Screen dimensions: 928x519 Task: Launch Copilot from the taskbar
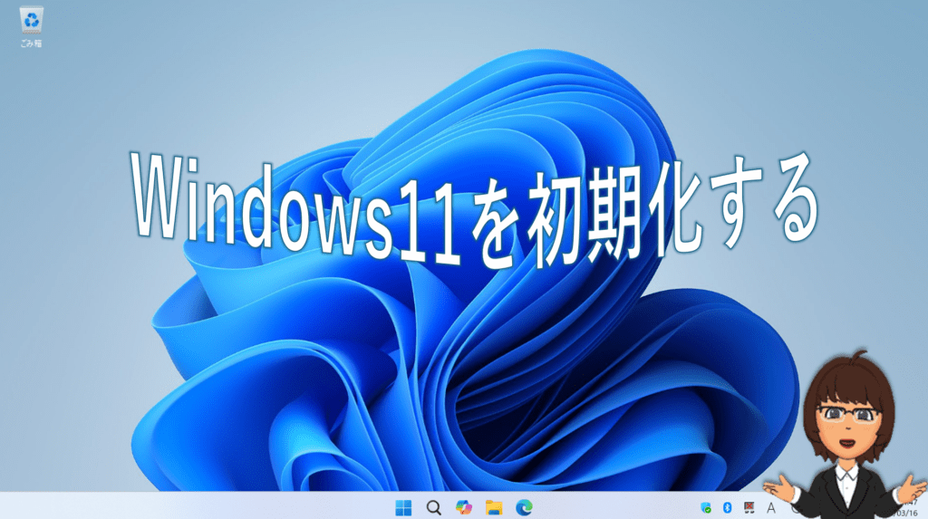pyautogui.click(x=463, y=507)
